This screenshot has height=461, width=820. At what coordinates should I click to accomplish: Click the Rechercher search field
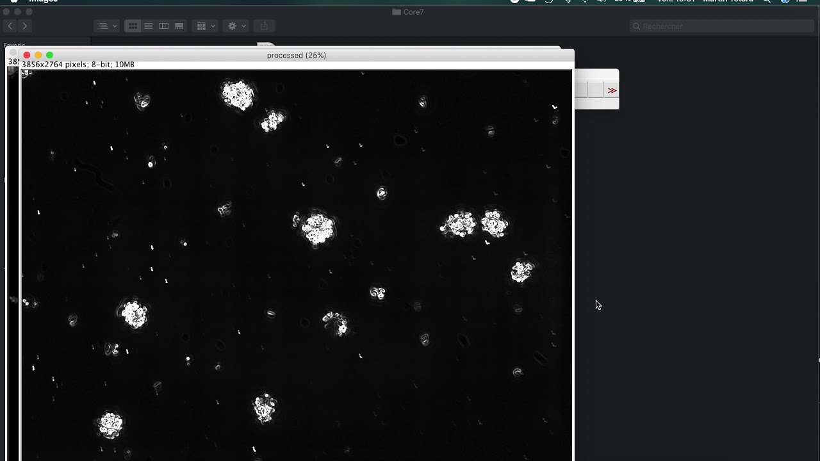click(x=722, y=26)
